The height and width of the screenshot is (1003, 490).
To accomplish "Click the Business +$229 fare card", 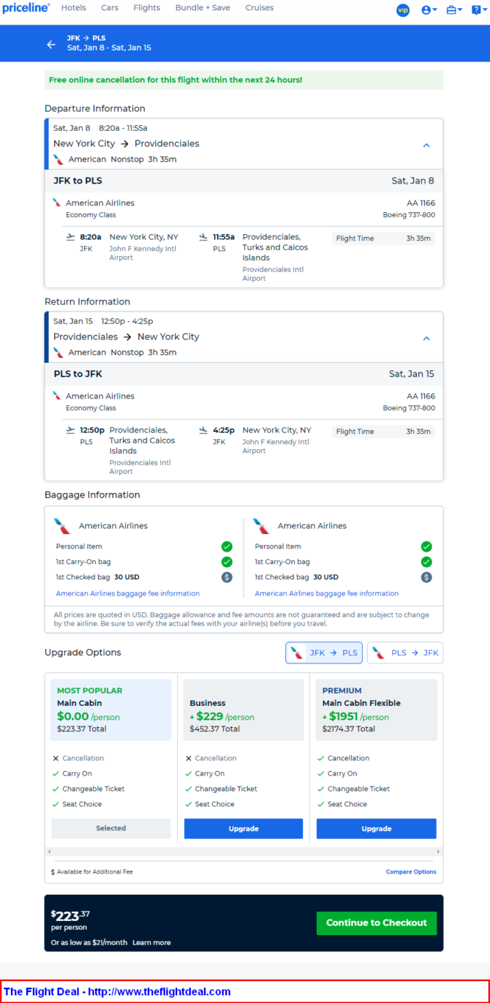I will [x=244, y=710].
